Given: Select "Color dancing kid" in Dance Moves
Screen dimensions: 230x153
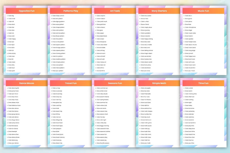Looking at the screenshot, I should pos(14,88).
